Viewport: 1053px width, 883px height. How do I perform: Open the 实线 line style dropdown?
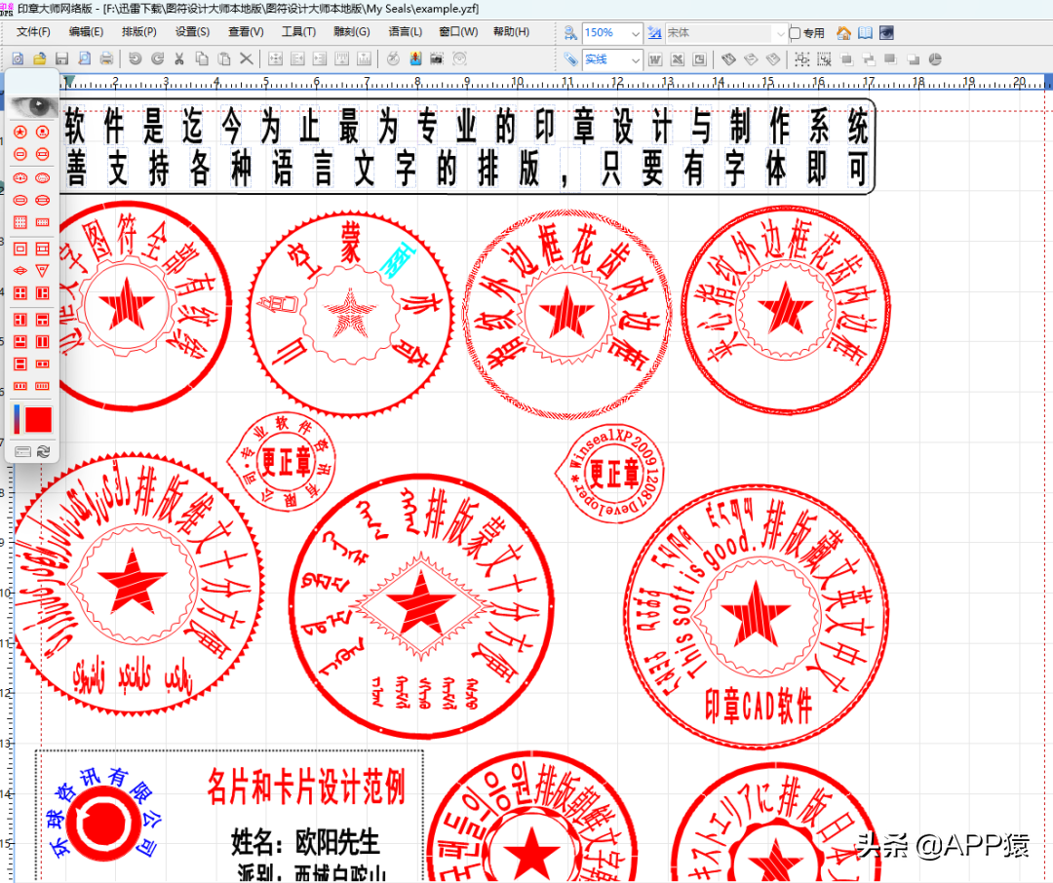tap(635, 59)
